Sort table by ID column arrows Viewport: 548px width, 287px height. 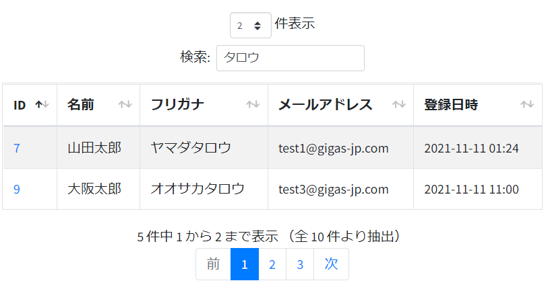coord(42,104)
